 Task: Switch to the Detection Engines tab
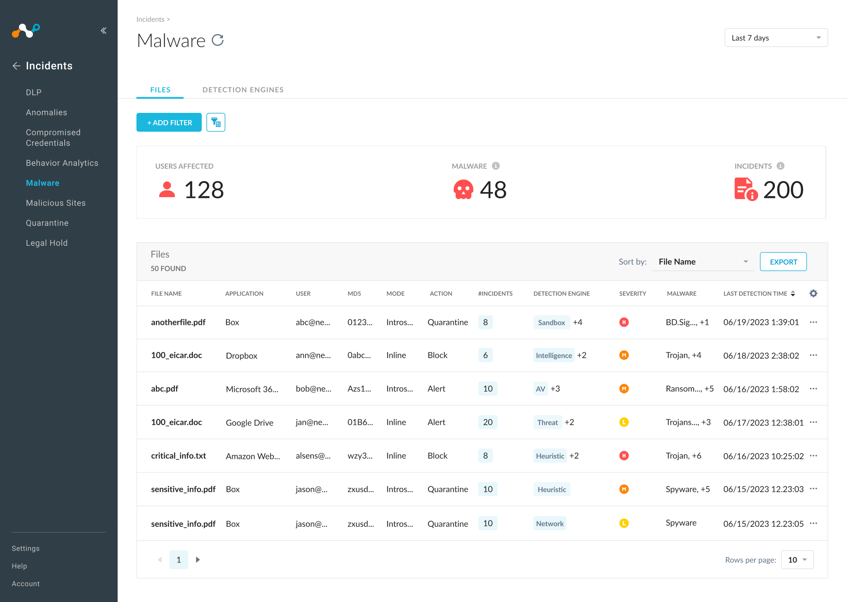(243, 89)
